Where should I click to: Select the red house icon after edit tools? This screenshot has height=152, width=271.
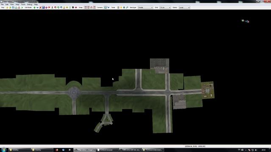tap(76, 8)
